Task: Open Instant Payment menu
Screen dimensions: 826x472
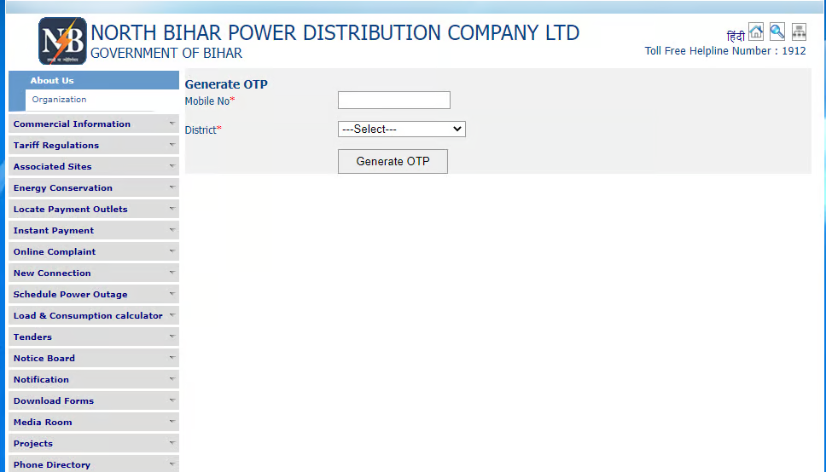Action: [x=94, y=230]
